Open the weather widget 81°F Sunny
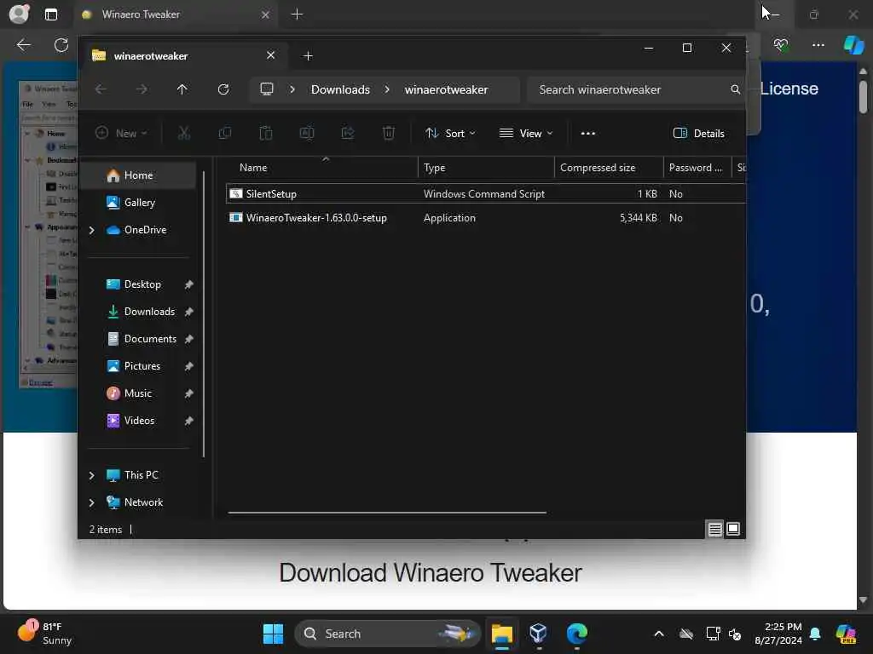873x654 pixels. click(44, 634)
